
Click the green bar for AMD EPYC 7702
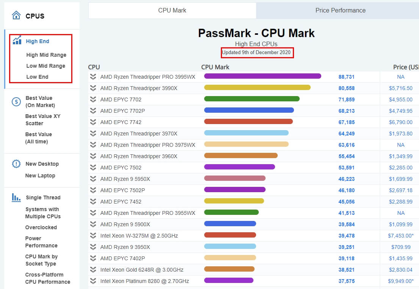[252, 99]
